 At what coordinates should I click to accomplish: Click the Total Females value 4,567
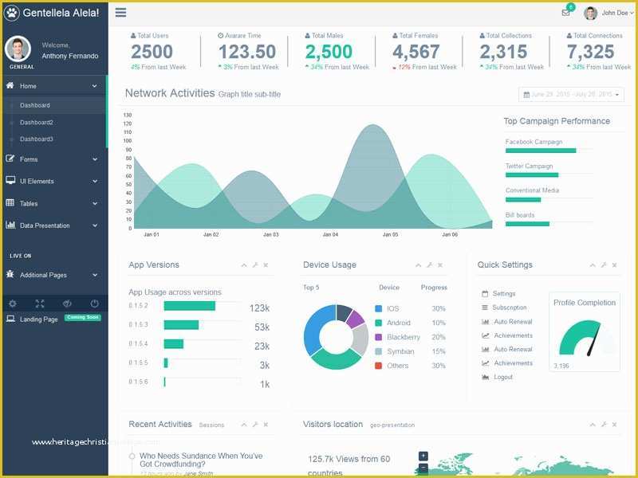coord(415,52)
